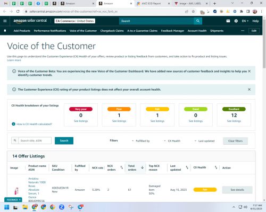266x212 pixels.
Task: Click the bookmark flag icon on favorites bar
Action: coord(5,31)
